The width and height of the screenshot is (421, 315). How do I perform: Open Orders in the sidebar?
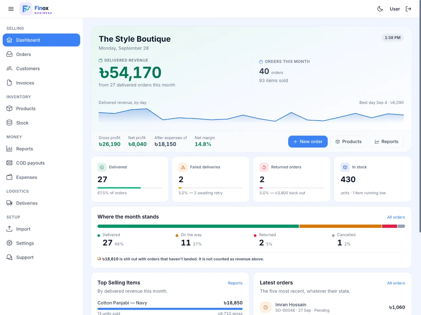[x=42, y=54]
